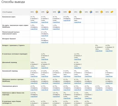Open подробнее for Банковский перевод, WMU column
The height and width of the screenshot is (106, 118).
click(x=78, y=77)
